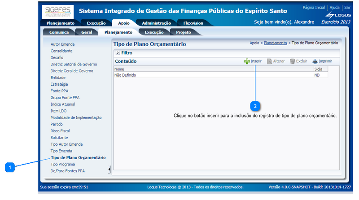
Task: Open the Ajuda help link
Action: pos(334,8)
